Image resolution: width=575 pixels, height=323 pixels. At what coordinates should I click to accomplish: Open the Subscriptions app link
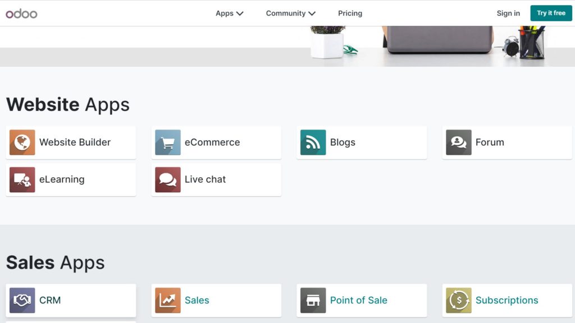point(507,301)
